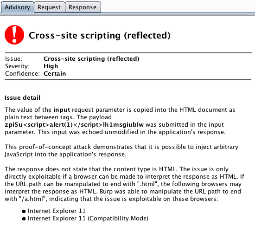Click Internet Explorer 11 (Compatibility Mode) entry
This screenshot has width=255, height=232.
tap(88, 219)
